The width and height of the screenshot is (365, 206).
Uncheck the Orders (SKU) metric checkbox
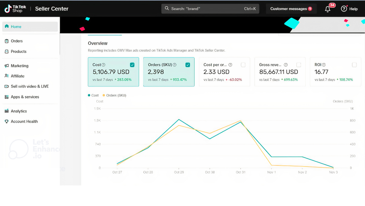pos(188,65)
